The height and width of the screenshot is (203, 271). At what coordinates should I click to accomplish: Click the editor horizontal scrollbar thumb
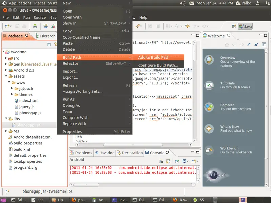pos(133,145)
